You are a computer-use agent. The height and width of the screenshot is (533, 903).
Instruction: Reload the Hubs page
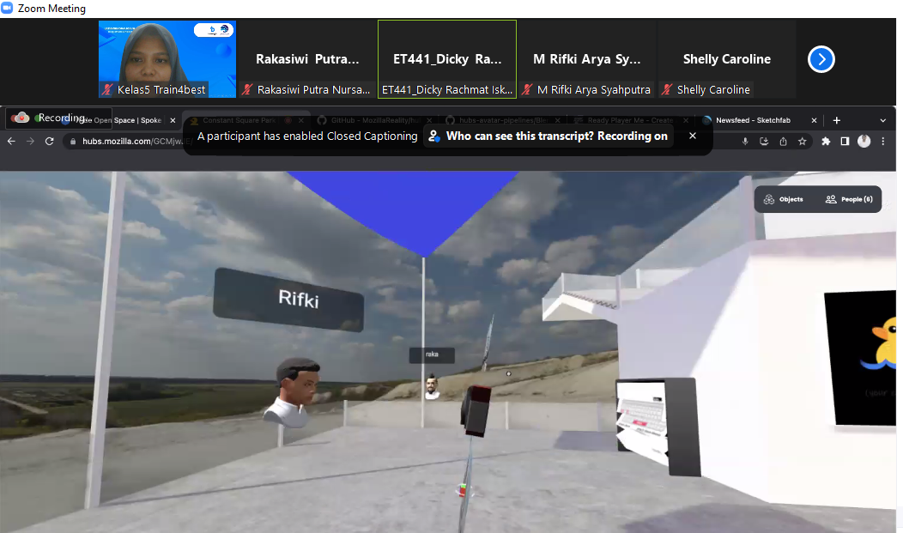click(x=49, y=141)
